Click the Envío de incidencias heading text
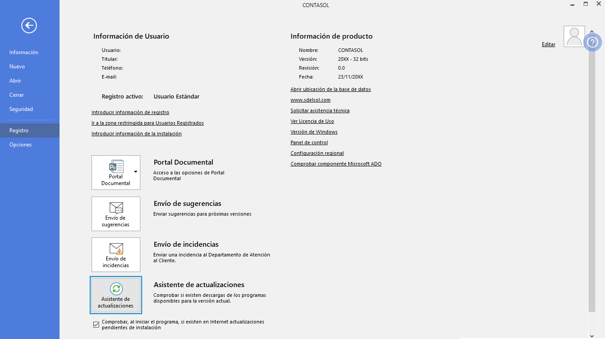605x339 pixels. [x=186, y=244]
